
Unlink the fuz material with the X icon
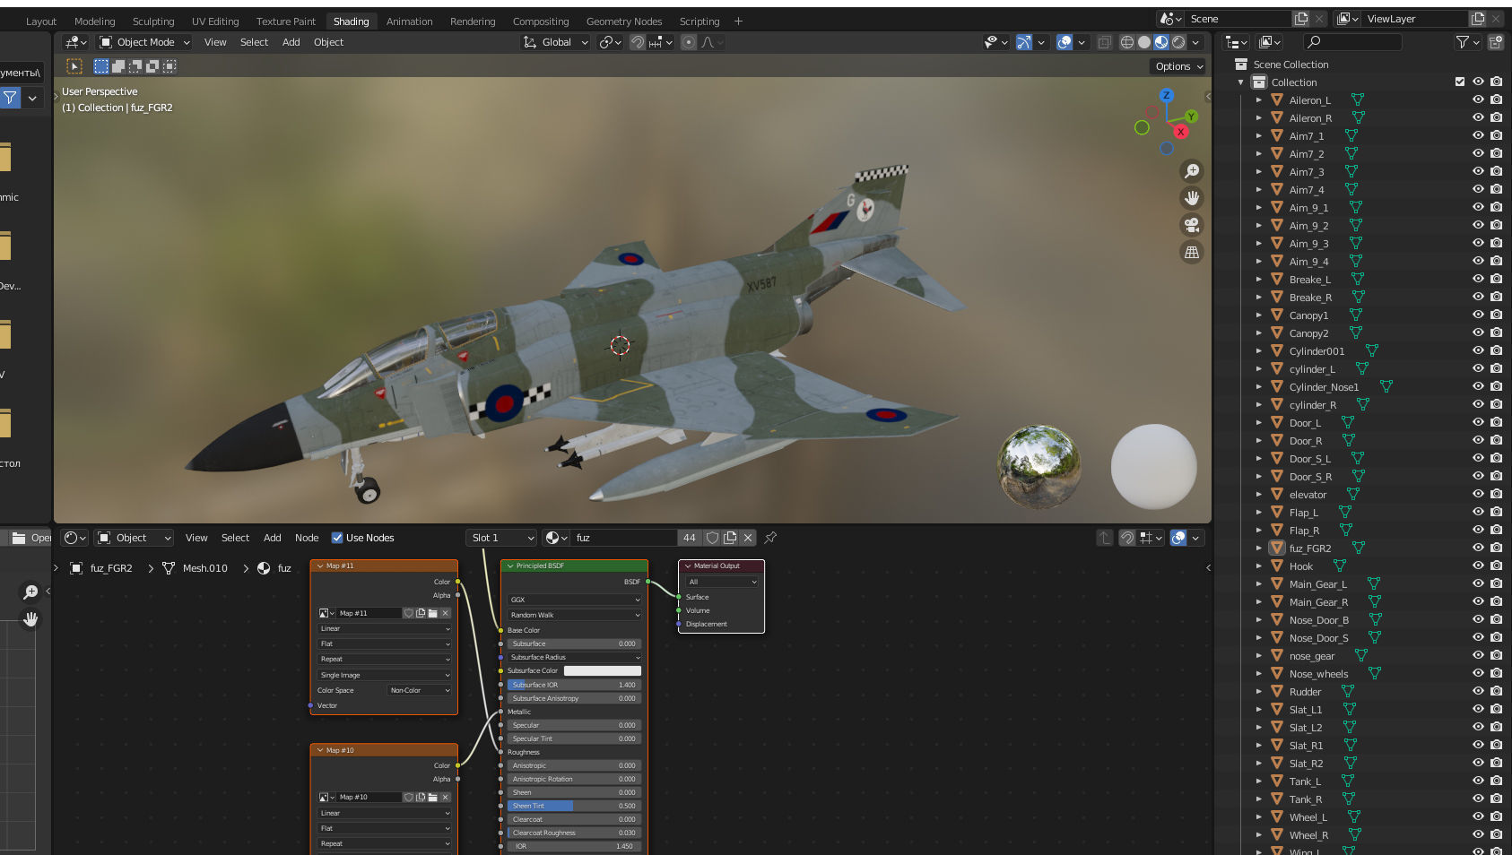[748, 538]
